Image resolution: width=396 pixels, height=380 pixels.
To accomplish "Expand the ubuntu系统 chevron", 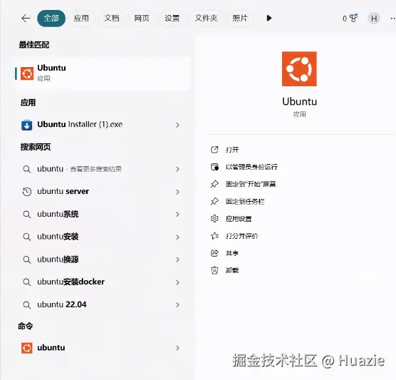I will [177, 215].
